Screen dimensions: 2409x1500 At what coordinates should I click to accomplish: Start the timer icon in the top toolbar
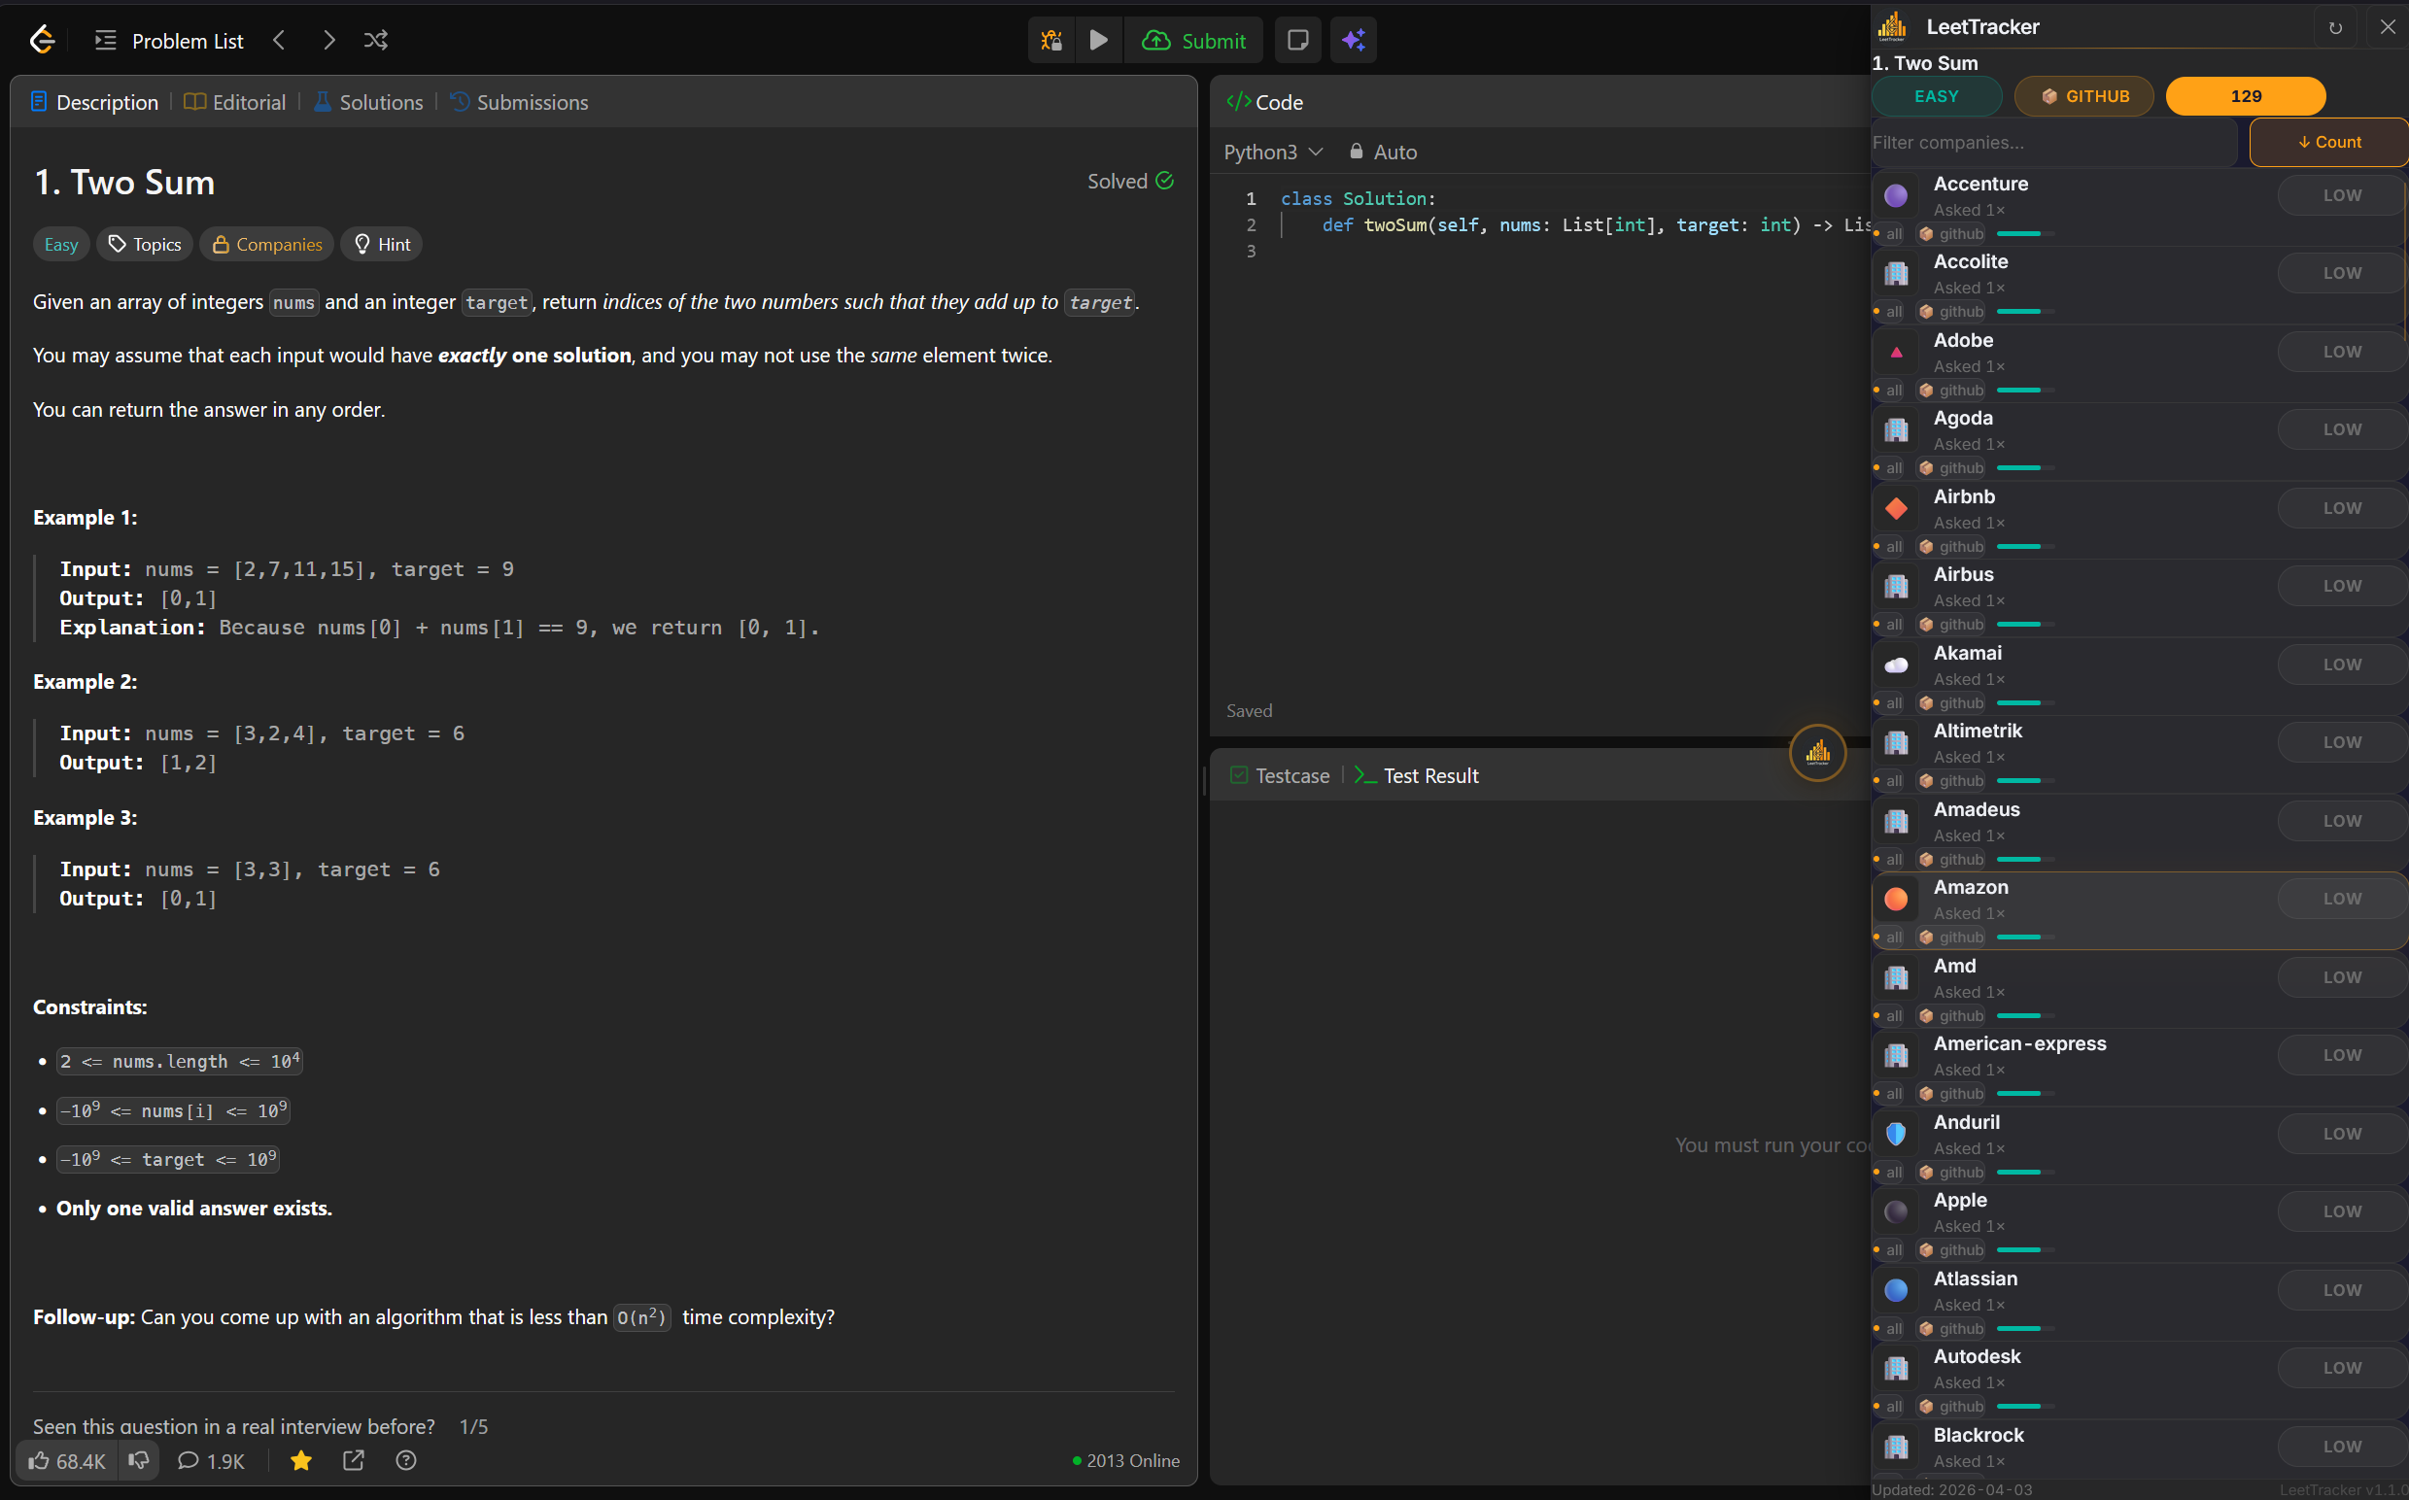1050,40
